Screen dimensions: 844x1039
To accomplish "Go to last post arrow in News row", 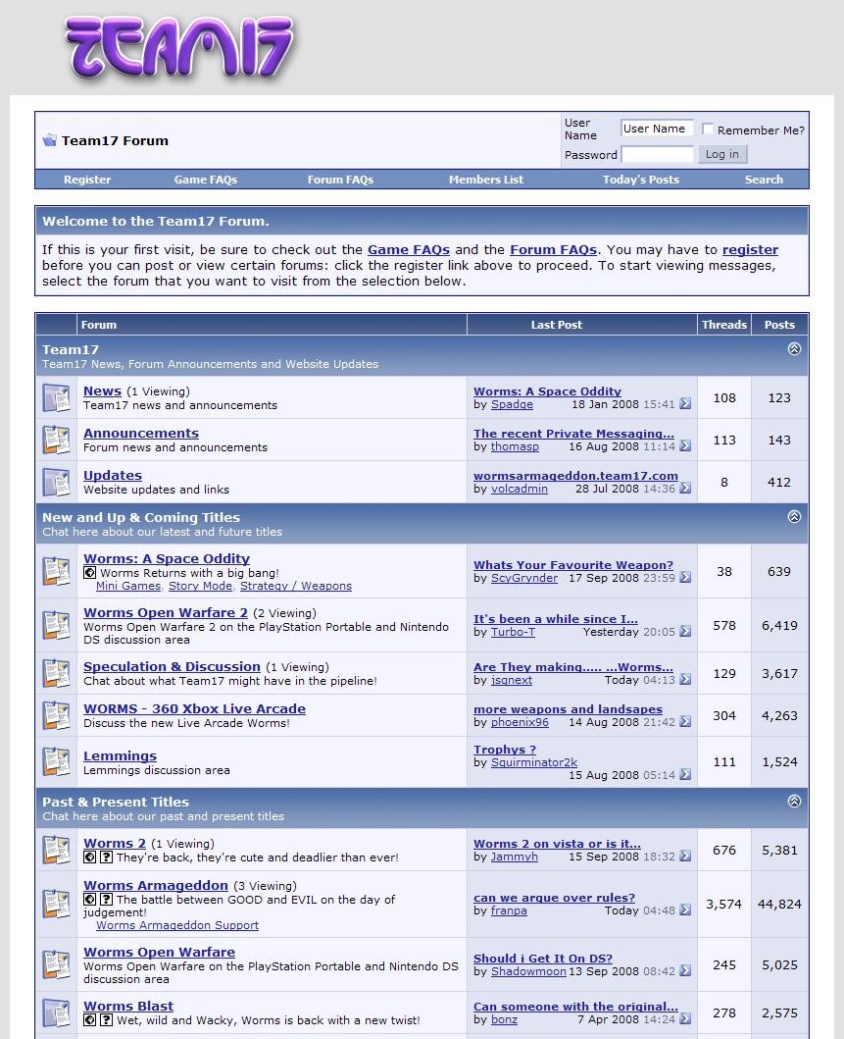I will (685, 403).
